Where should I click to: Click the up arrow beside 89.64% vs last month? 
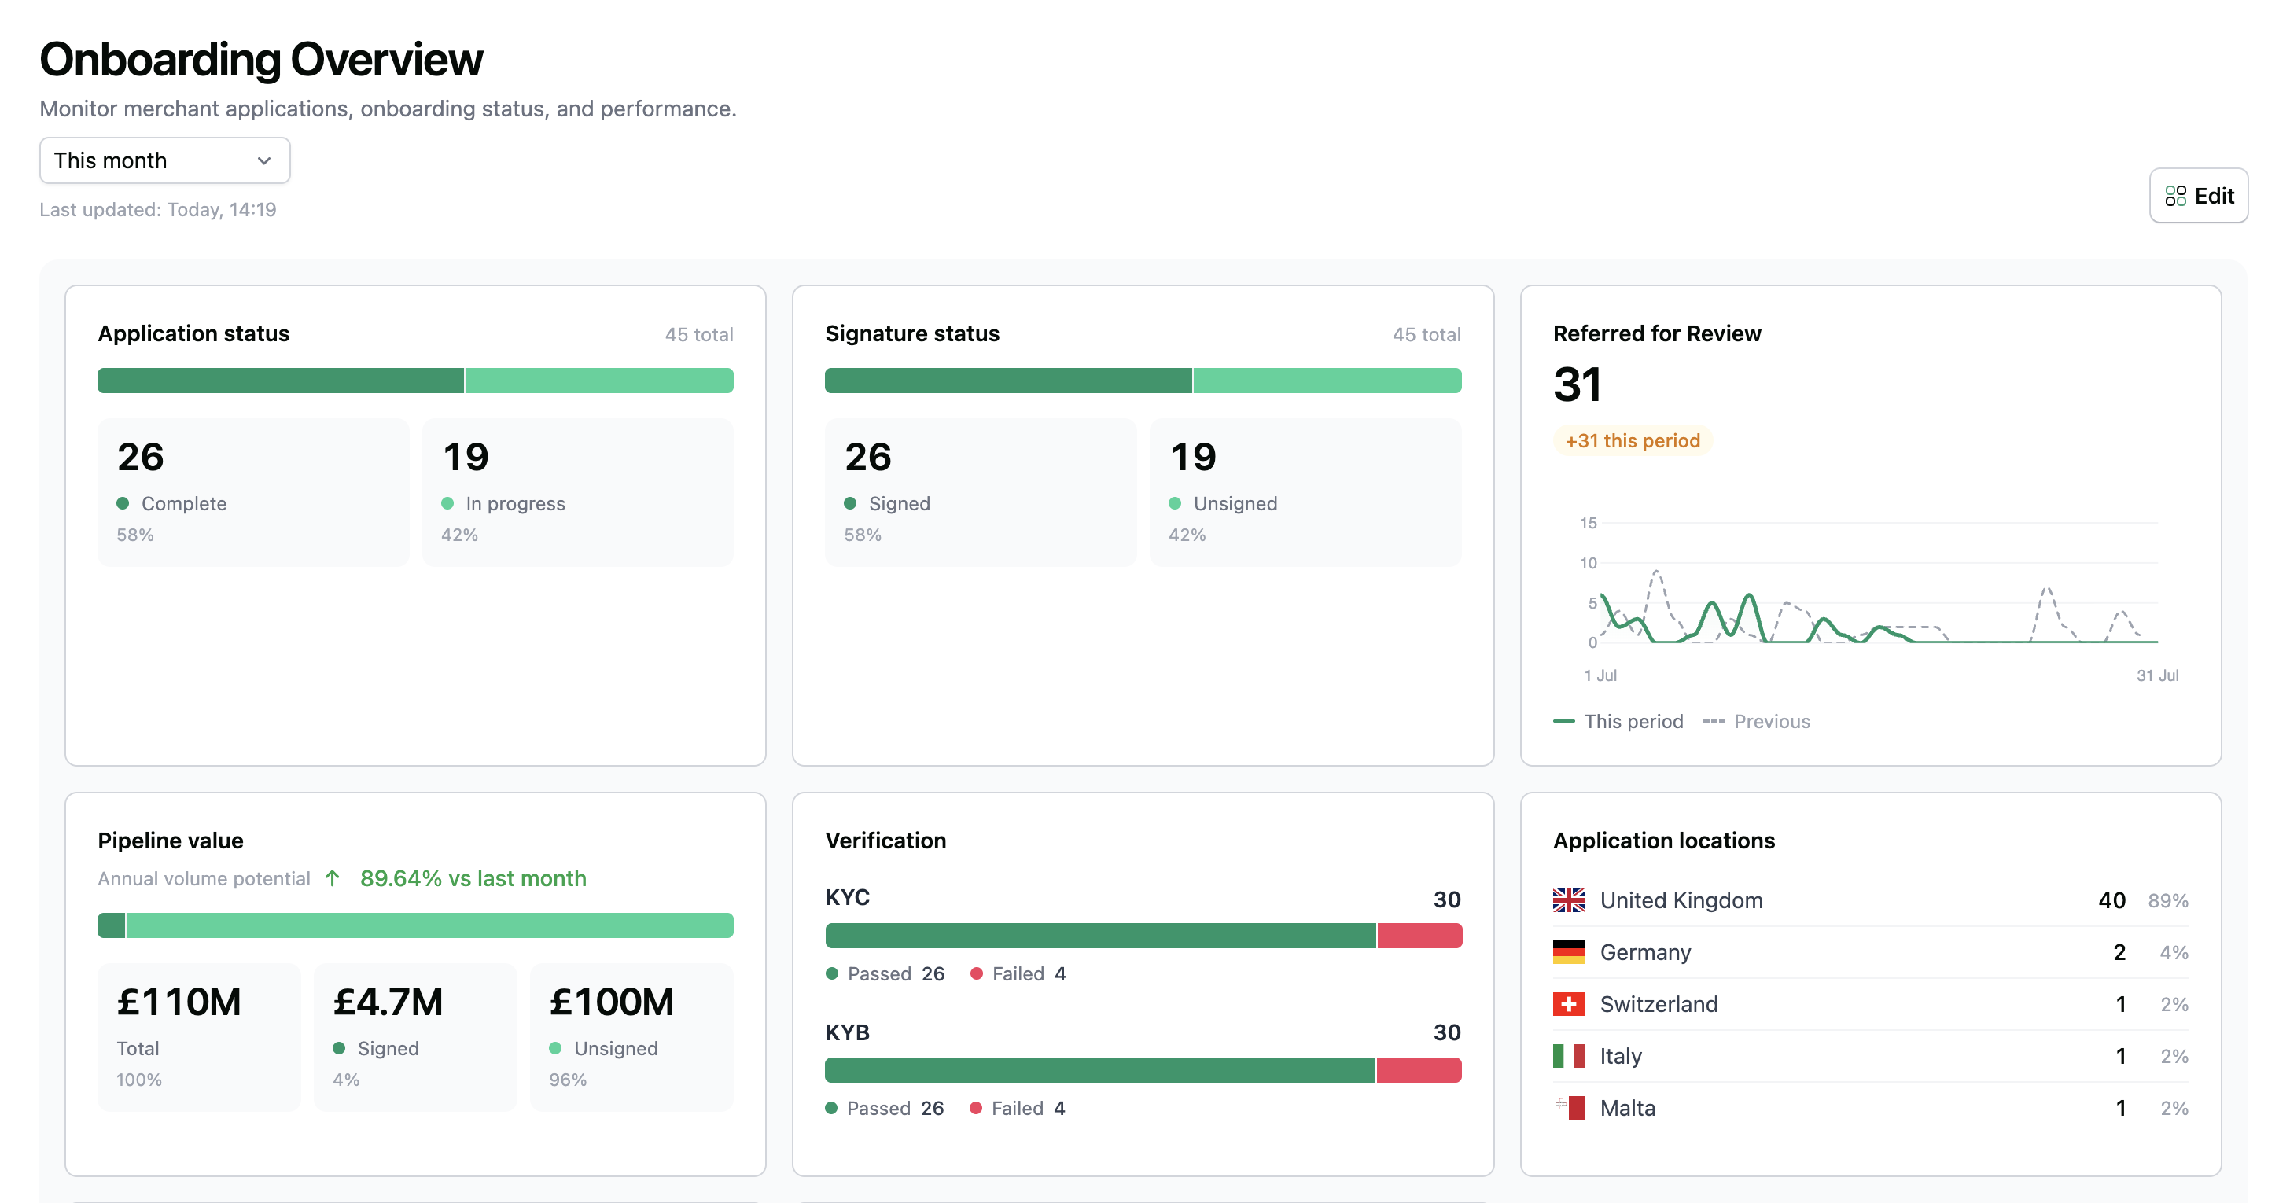[333, 878]
